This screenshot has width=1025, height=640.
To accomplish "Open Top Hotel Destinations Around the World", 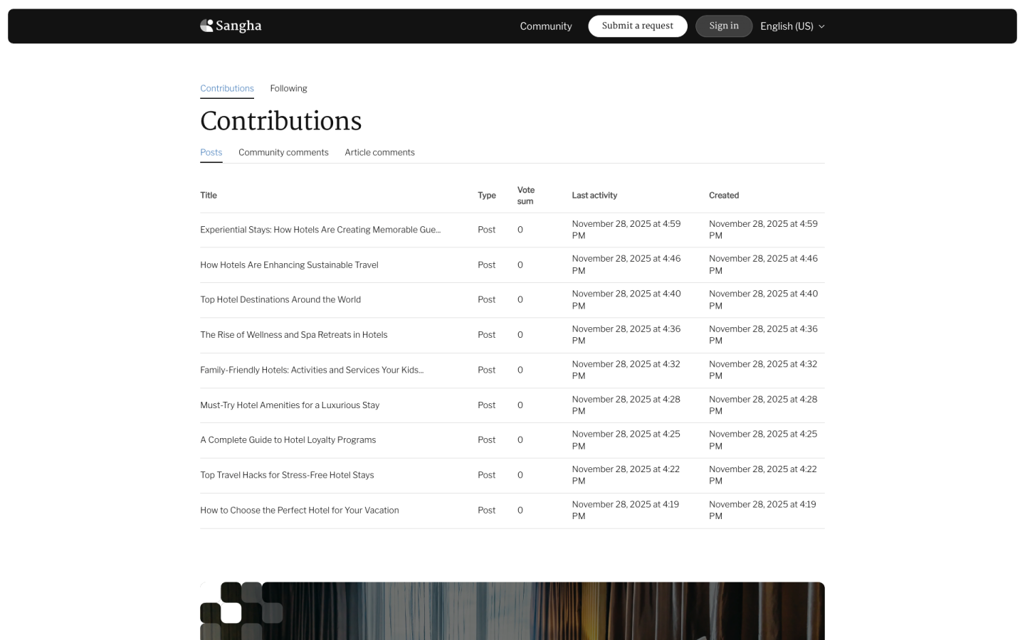I will pyautogui.click(x=280, y=299).
